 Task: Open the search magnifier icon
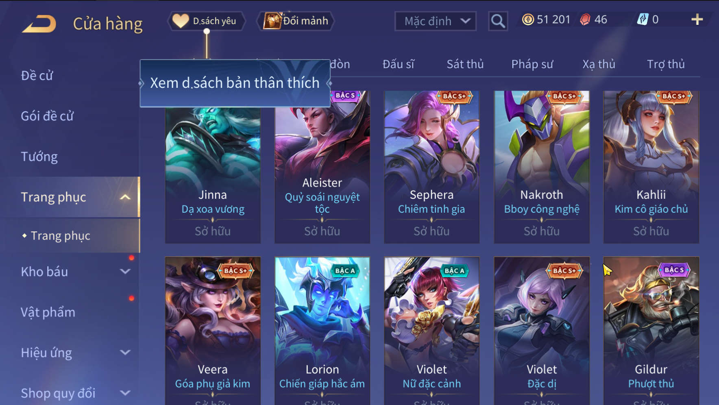(x=498, y=21)
